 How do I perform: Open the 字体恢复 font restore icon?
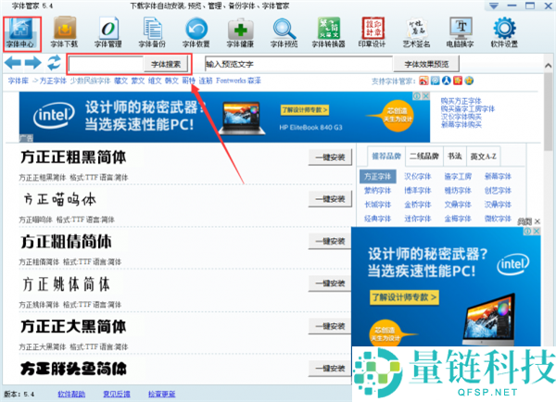click(x=196, y=33)
